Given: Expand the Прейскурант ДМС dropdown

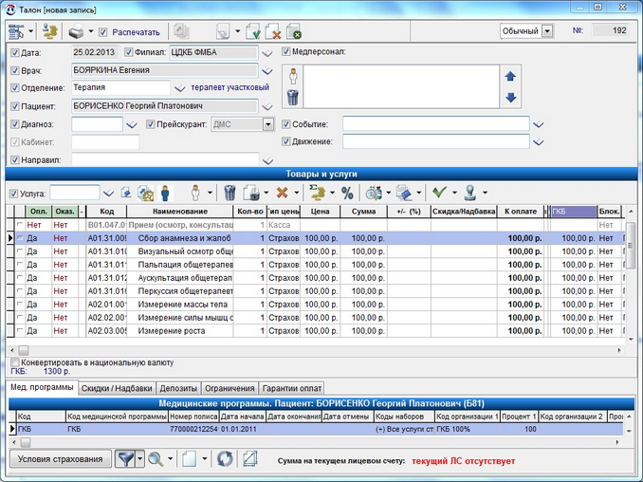Looking at the screenshot, I should point(268,123).
